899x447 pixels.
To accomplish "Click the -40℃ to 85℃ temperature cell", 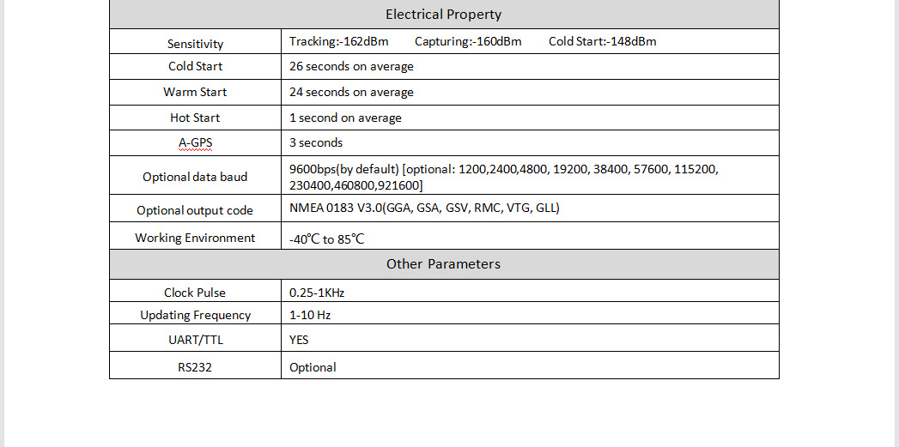I will [x=327, y=239].
